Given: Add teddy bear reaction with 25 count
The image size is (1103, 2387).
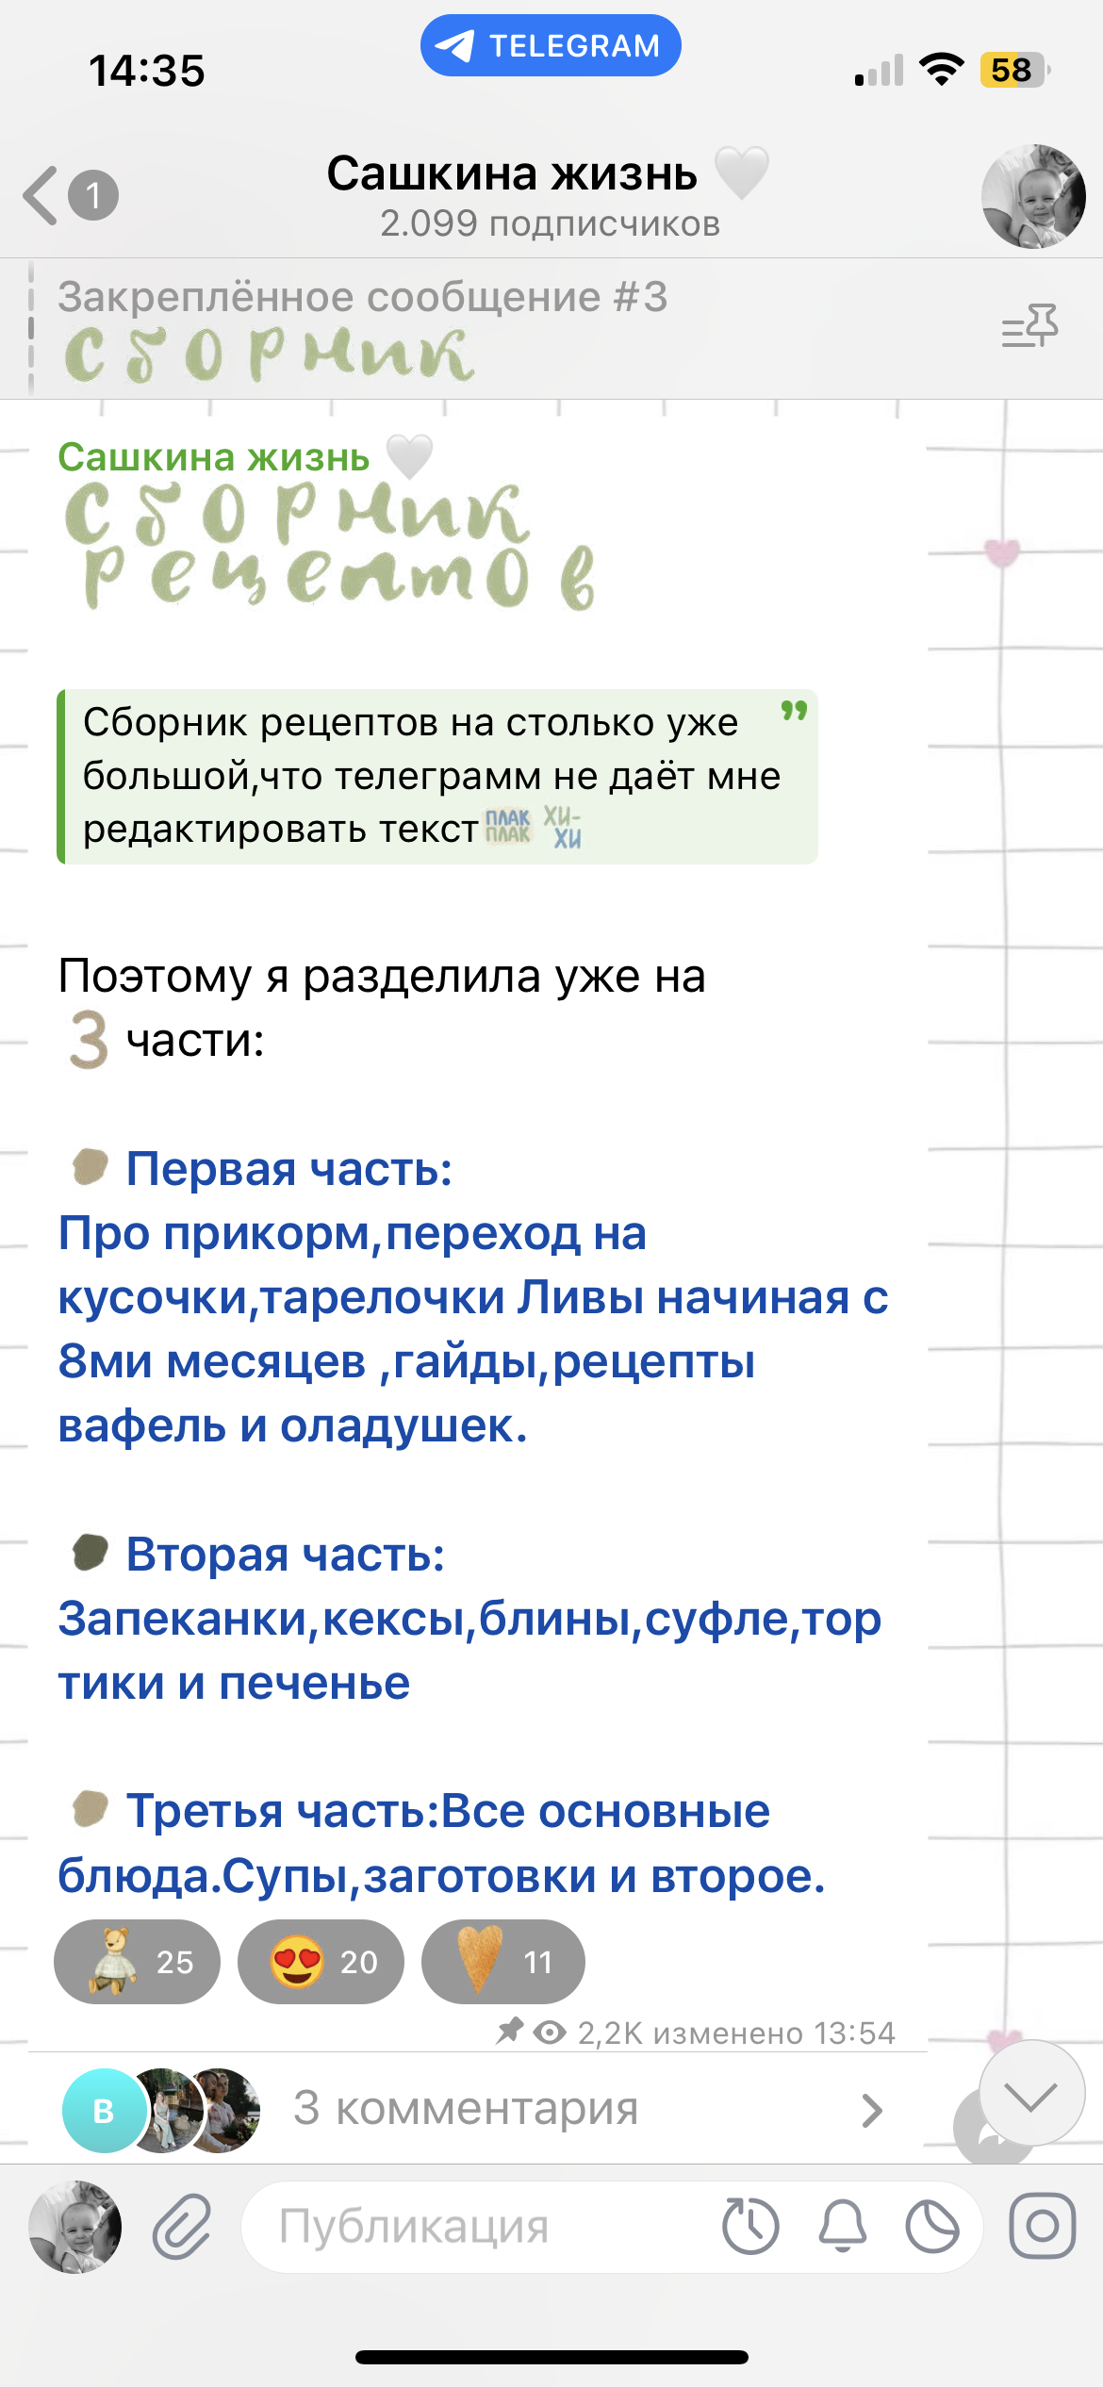Looking at the screenshot, I should pos(137,1962).
